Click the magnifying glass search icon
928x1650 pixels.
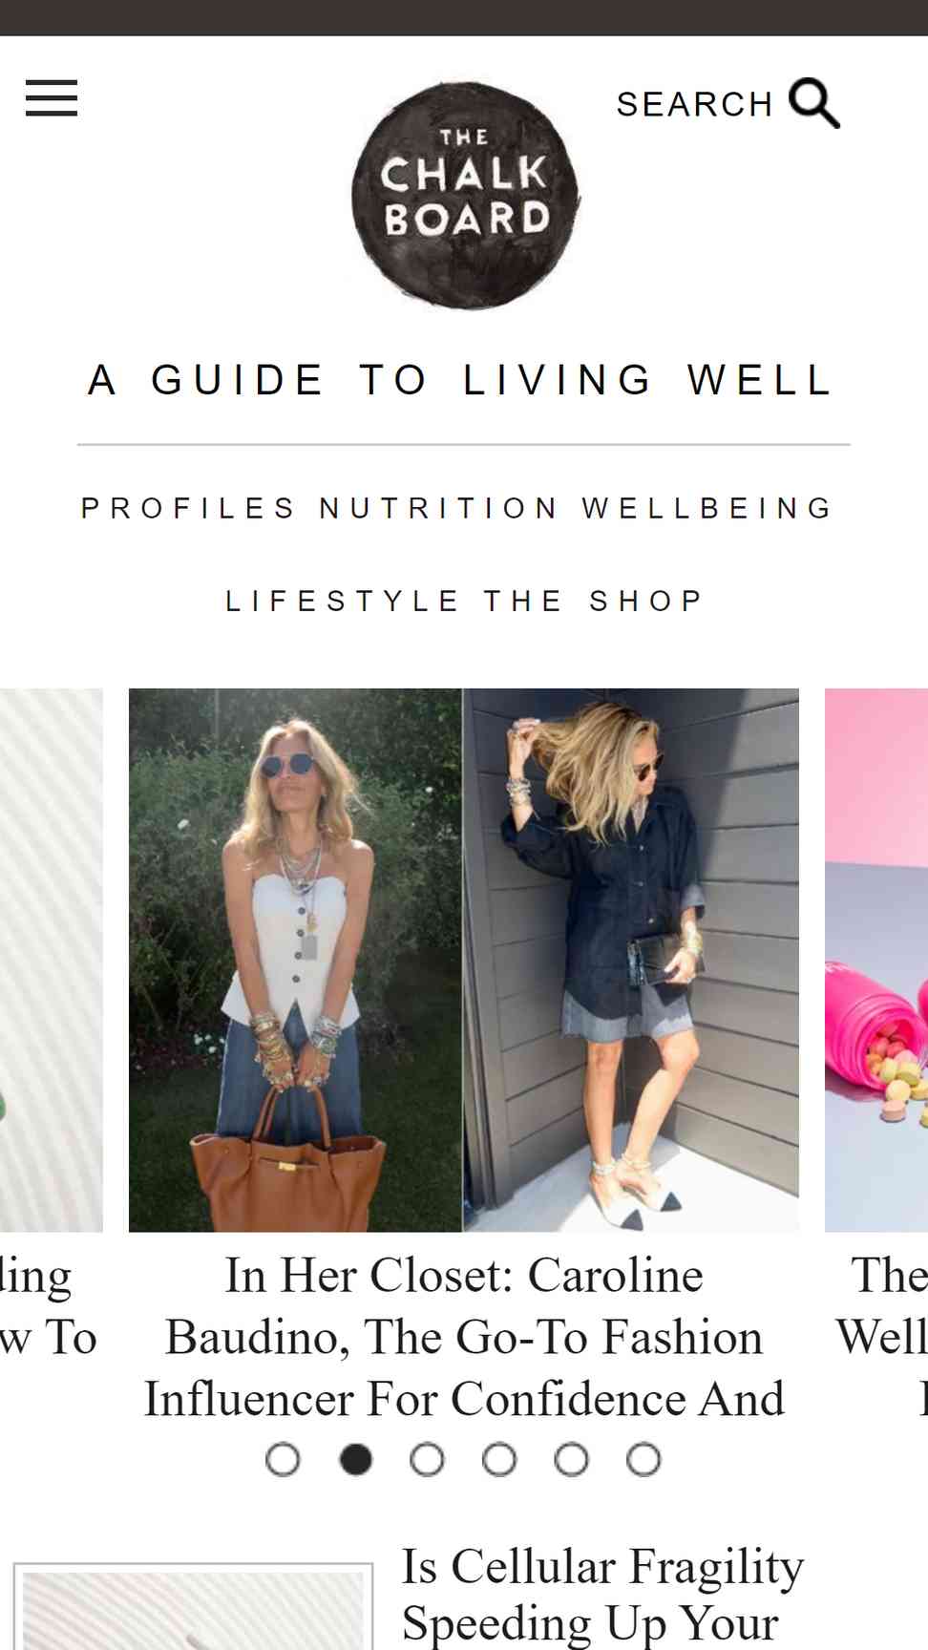[814, 103]
